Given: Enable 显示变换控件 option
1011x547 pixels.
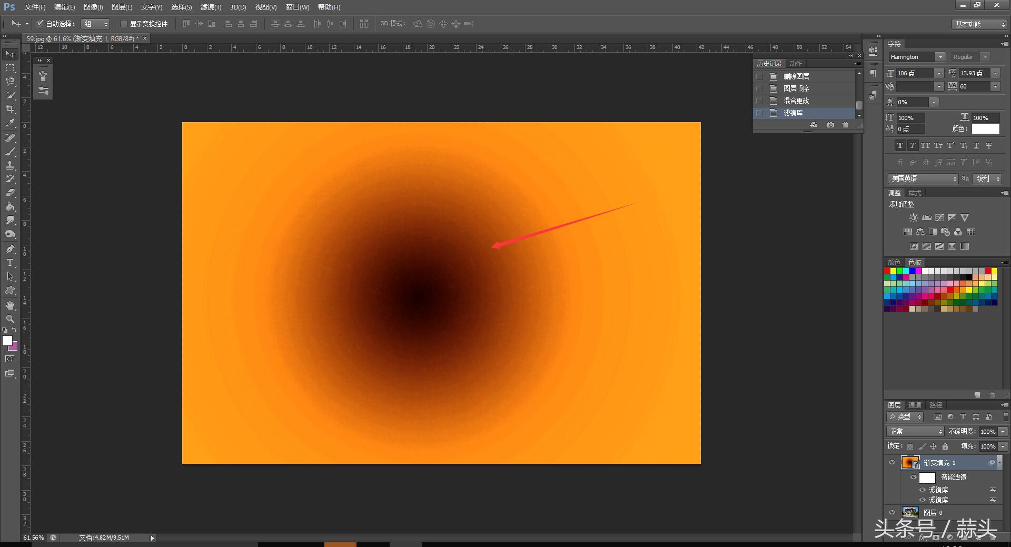Looking at the screenshot, I should 124,23.
